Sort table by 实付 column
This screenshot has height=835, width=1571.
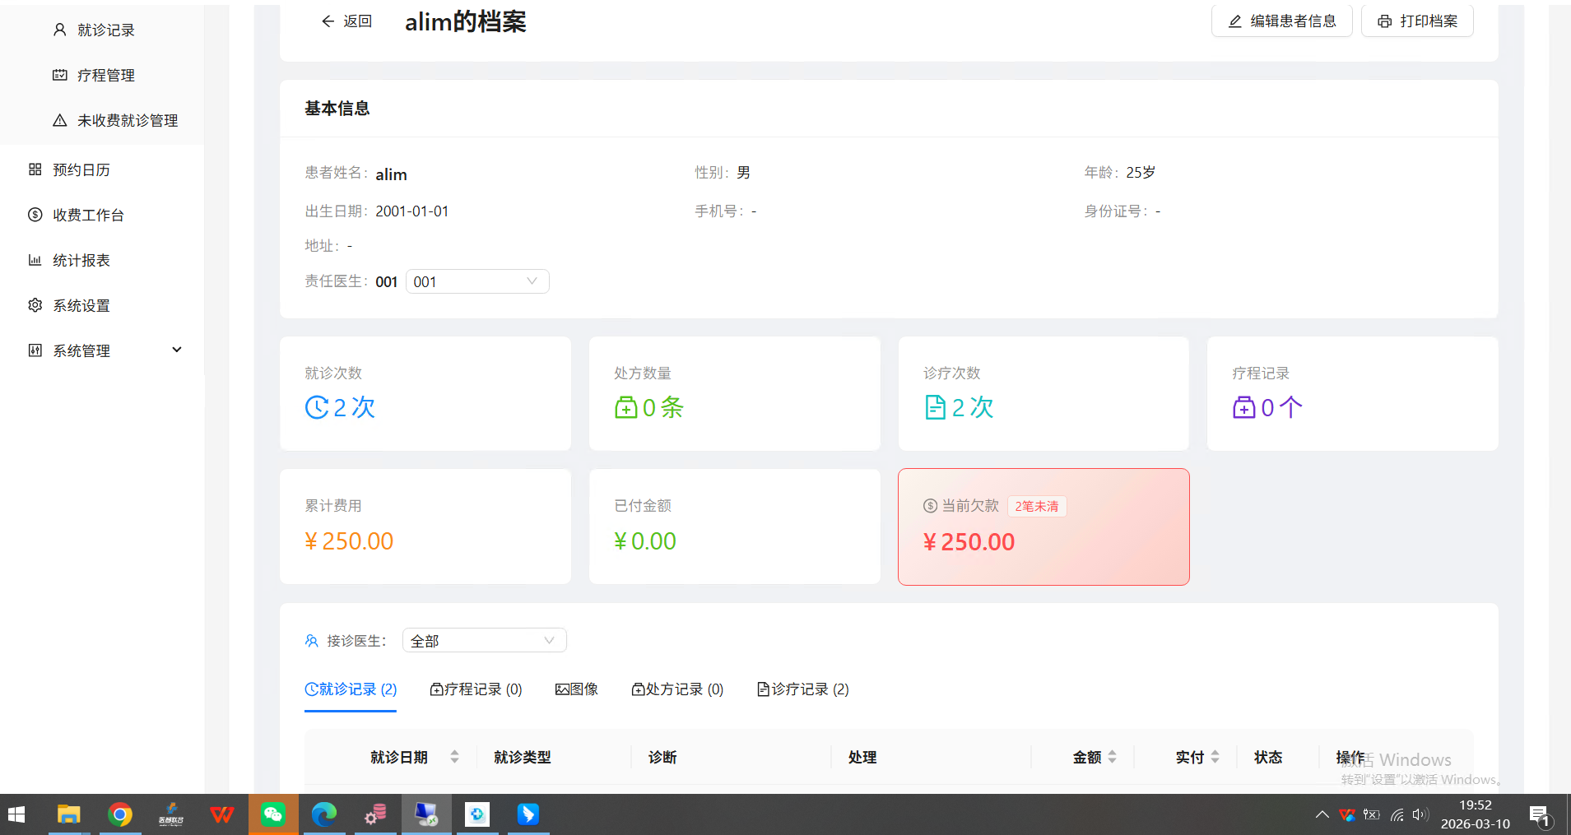(x=1215, y=757)
